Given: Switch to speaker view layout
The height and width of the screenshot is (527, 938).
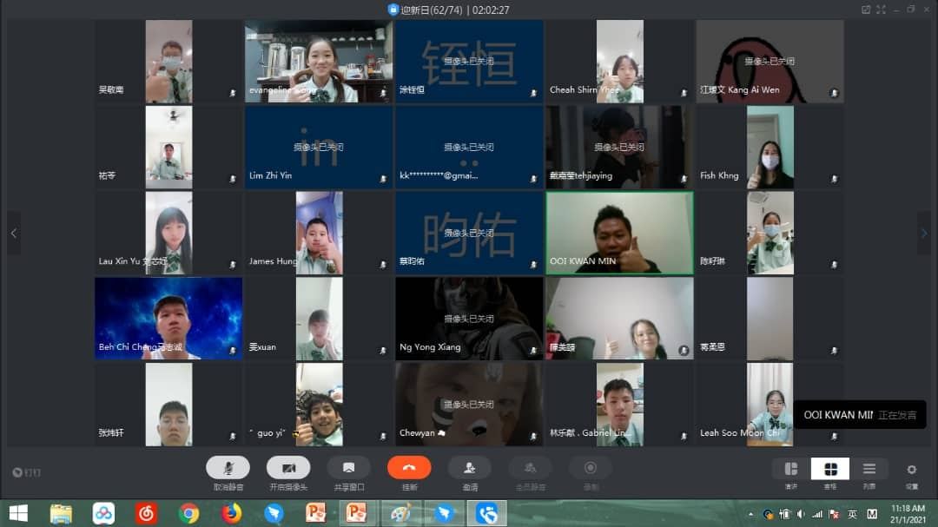Looking at the screenshot, I should point(791,469).
